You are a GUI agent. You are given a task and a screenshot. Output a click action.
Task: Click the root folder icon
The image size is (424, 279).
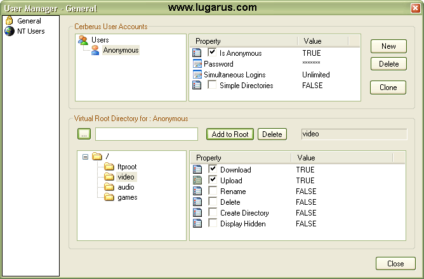97,157
